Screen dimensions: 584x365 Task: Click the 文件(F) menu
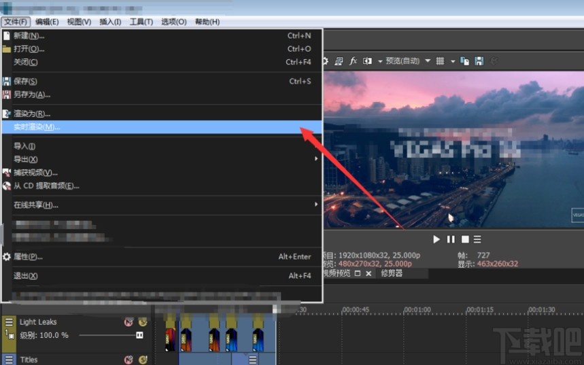pyautogui.click(x=16, y=22)
